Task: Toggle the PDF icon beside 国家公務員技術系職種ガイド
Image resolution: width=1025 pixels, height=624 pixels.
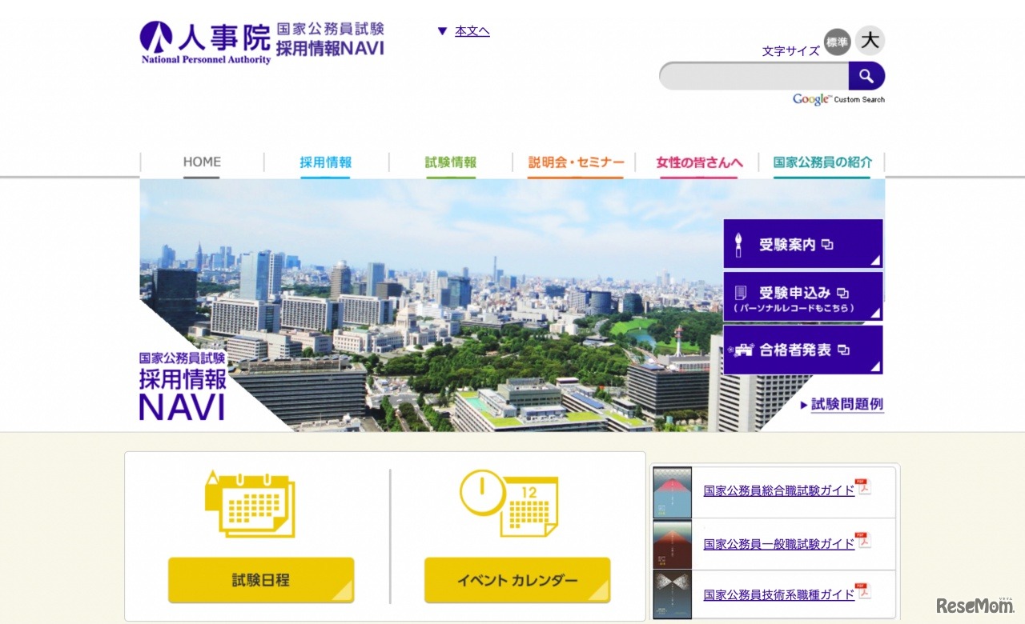Action: pos(865,590)
